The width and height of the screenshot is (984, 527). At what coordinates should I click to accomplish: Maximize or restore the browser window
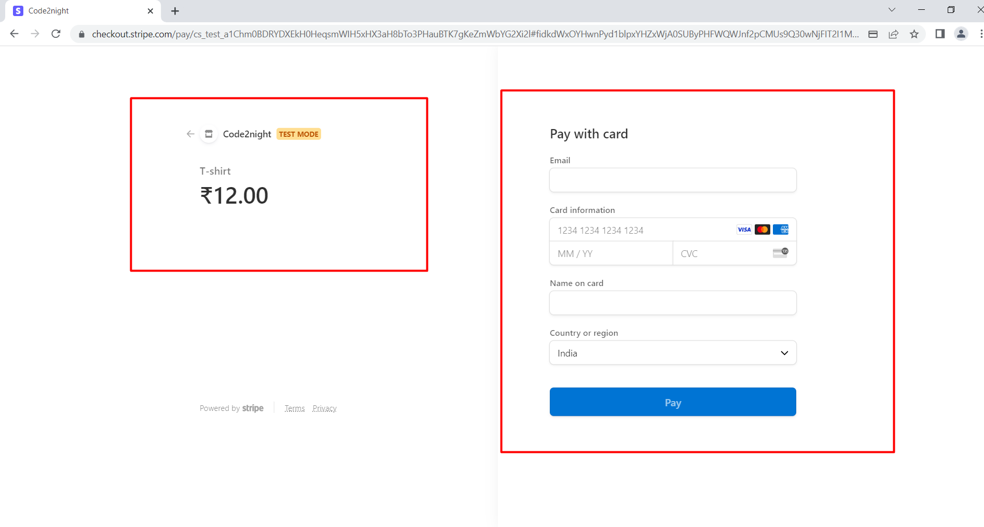[x=951, y=10]
